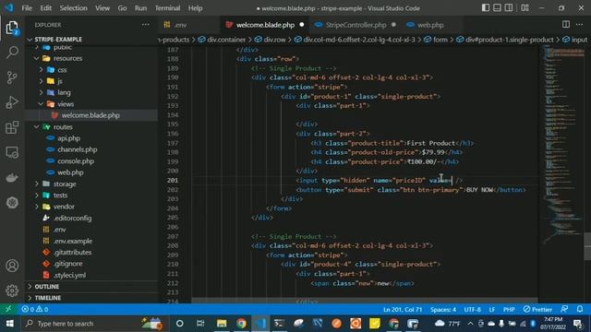Change PHP language mode

(509, 309)
